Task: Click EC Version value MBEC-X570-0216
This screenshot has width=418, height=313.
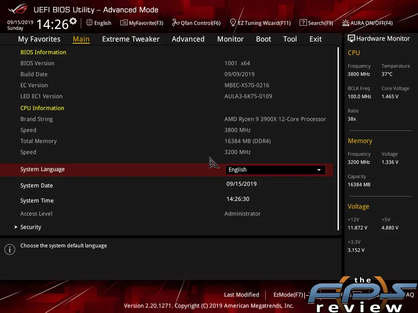Action: pyautogui.click(x=247, y=85)
